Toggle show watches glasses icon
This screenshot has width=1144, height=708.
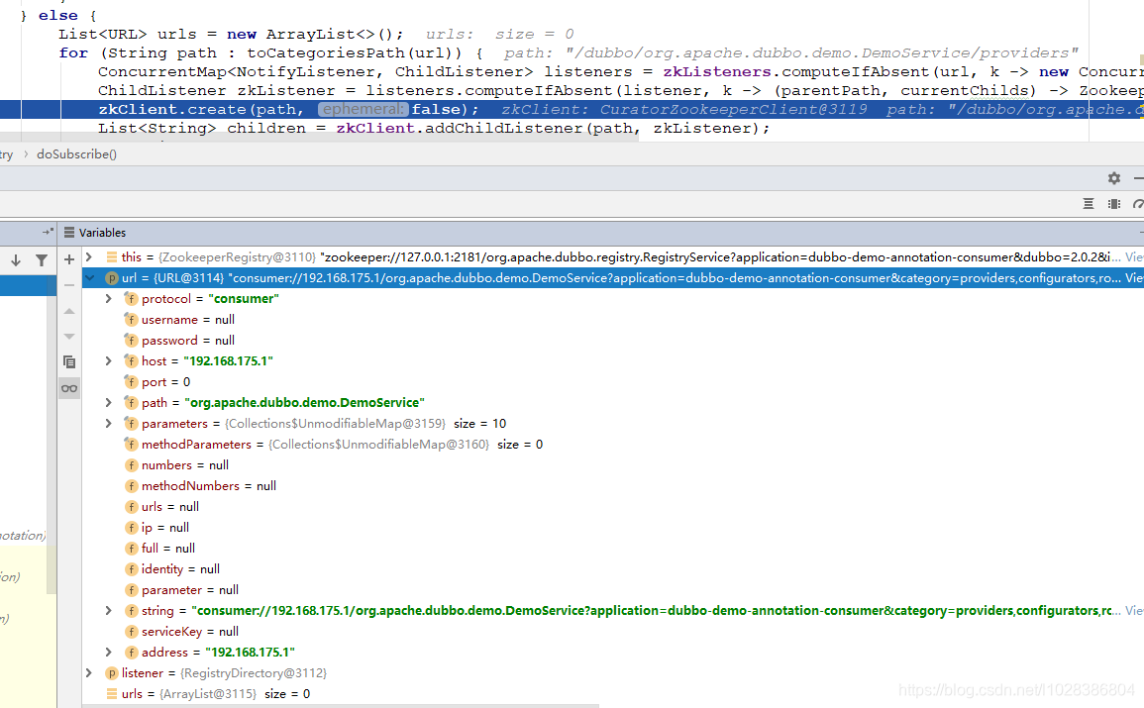(x=69, y=388)
